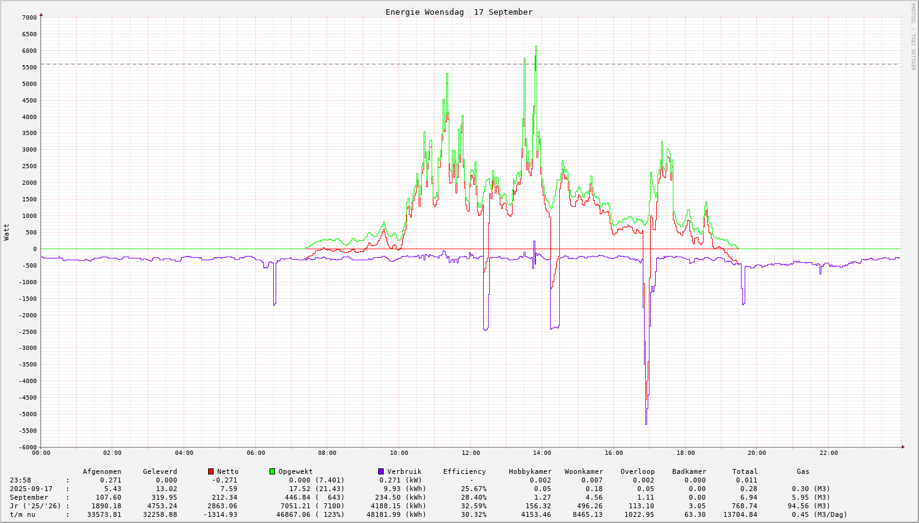The width and height of the screenshot is (919, 523).
Task: Click the 12:00 time axis label
Action: [x=470, y=453]
